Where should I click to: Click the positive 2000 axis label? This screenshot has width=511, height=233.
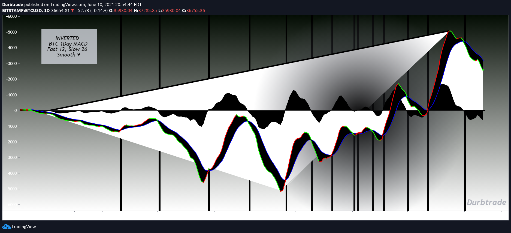point(12,142)
